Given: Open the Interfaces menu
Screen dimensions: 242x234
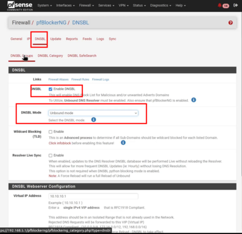Looking at the screenshot, I should [65, 6].
